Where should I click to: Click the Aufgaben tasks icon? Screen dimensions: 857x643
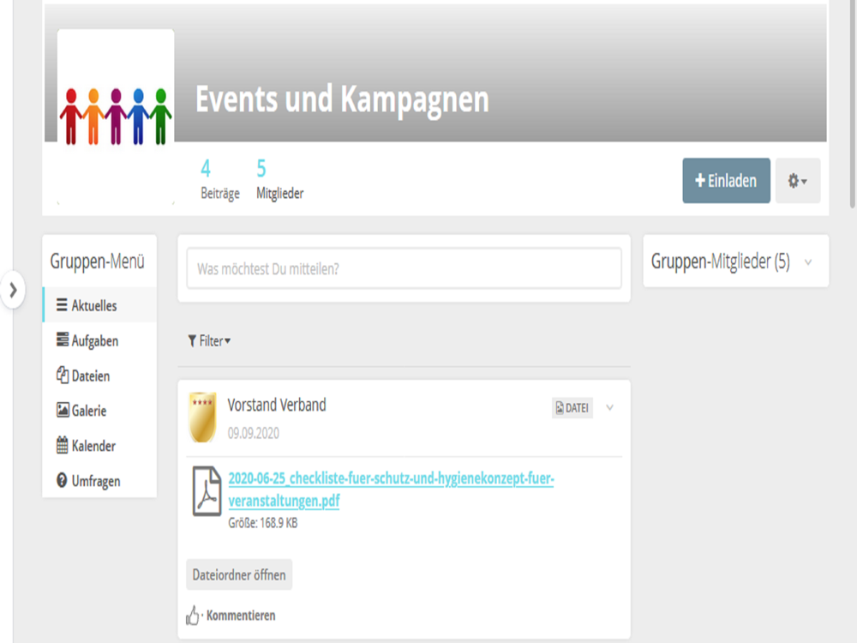tap(63, 340)
